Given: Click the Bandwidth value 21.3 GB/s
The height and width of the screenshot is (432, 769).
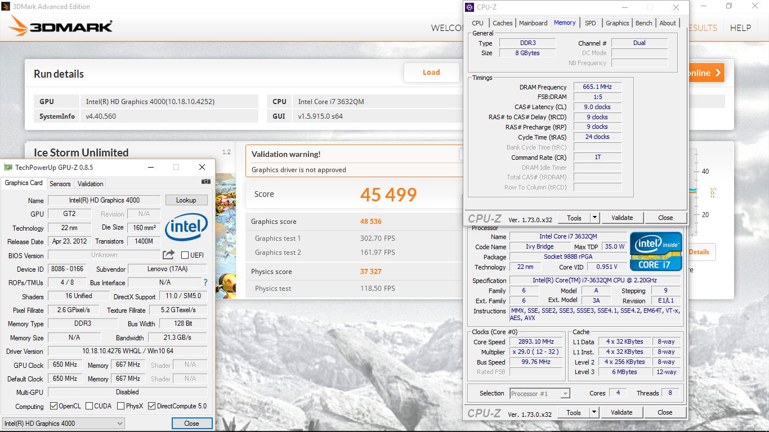Looking at the screenshot, I should [x=177, y=337].
